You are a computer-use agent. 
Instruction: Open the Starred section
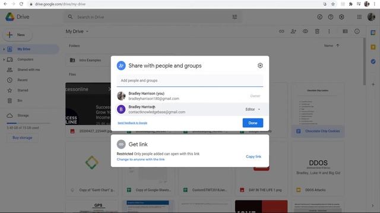[23, 91]
